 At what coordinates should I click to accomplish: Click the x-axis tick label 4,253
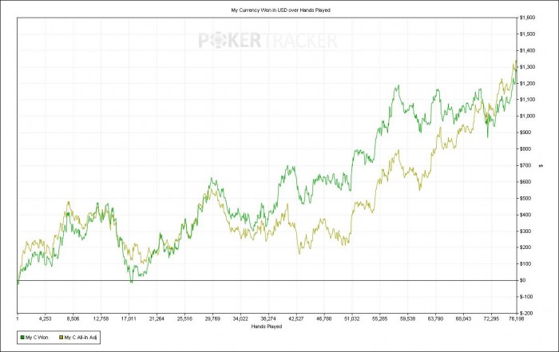[x=45, y=318]
